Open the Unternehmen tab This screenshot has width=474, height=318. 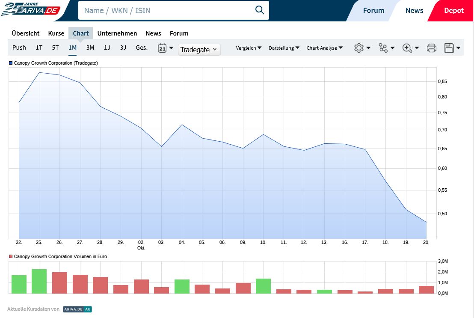click(117, 33)
